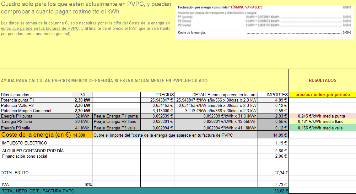Click the sample invoice image in the header

pyautogui.click(x=265, y=22)
